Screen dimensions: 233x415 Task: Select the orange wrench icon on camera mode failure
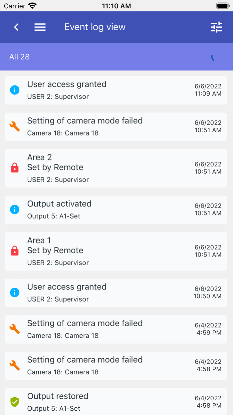tap(14, 126)
